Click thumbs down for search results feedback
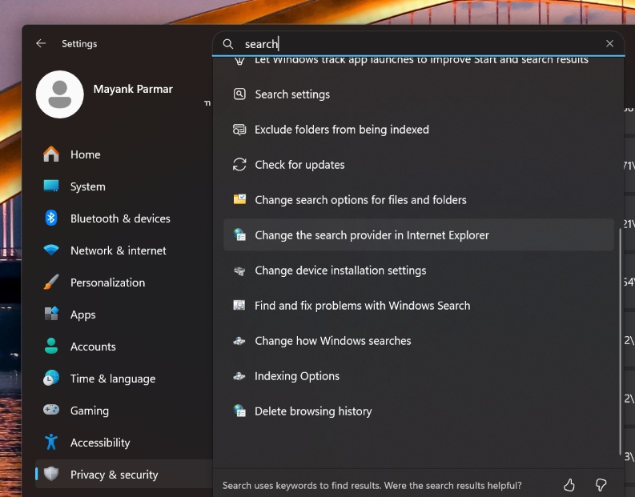The width and height of the screenshot is (635, 497). (x=601, y=485)
